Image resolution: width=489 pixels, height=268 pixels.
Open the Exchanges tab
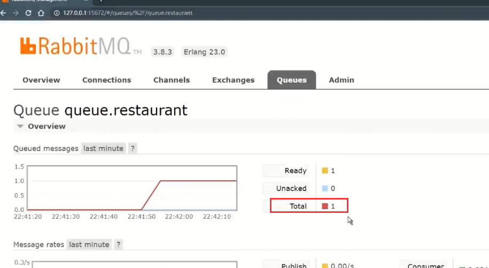point(233,80)
